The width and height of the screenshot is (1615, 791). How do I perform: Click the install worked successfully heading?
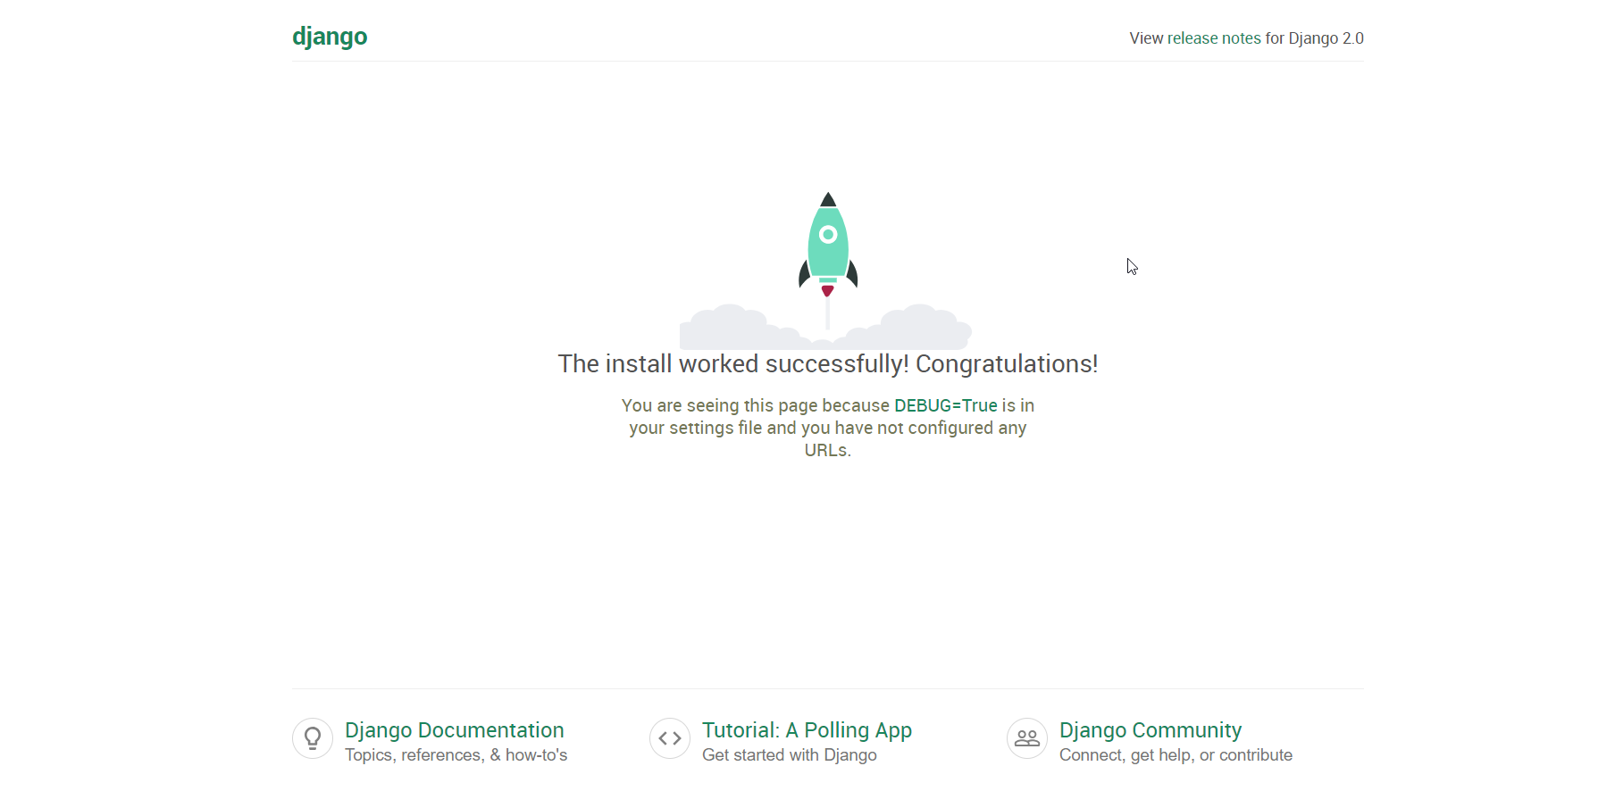828,364
